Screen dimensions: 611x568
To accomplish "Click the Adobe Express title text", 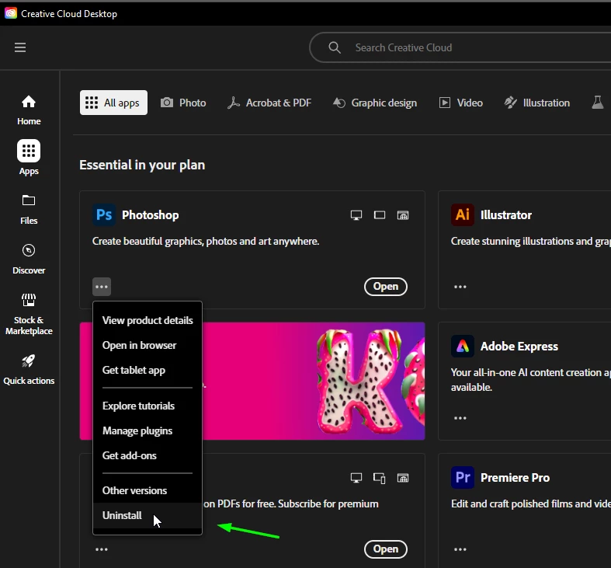I will [519, 347].
